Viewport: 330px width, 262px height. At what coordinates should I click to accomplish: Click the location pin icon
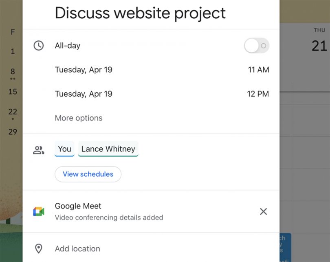tap(39, 249)
